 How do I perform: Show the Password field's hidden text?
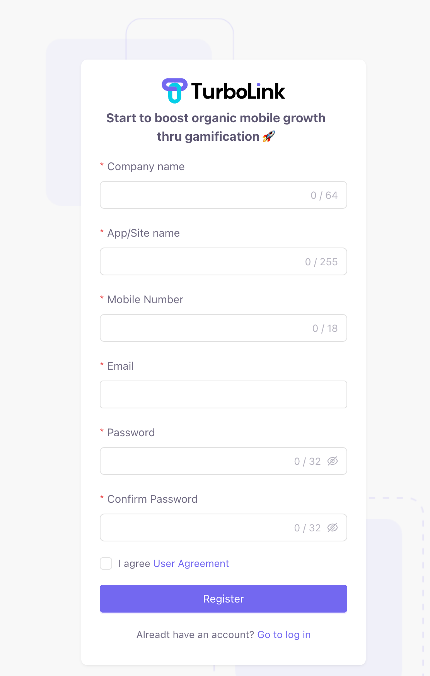tap(333, 461)
